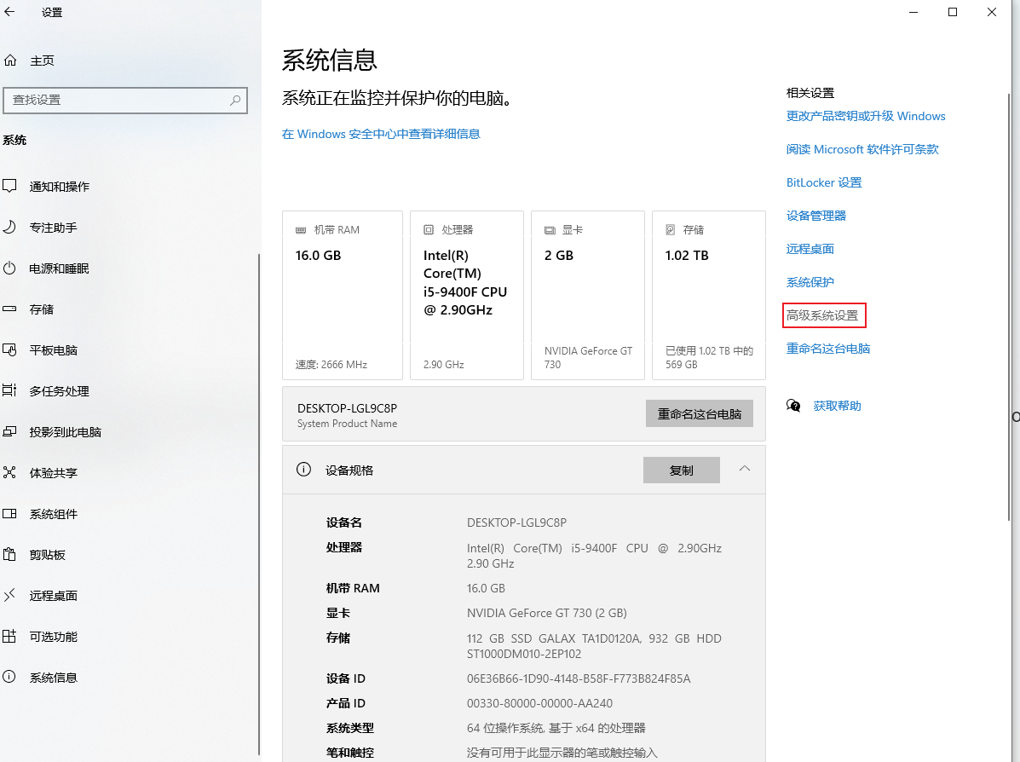The height and width of the screenshot is (762, 1020).
Task: Click the 获取帮助 chat bubble icon
Action: point(793,406)
